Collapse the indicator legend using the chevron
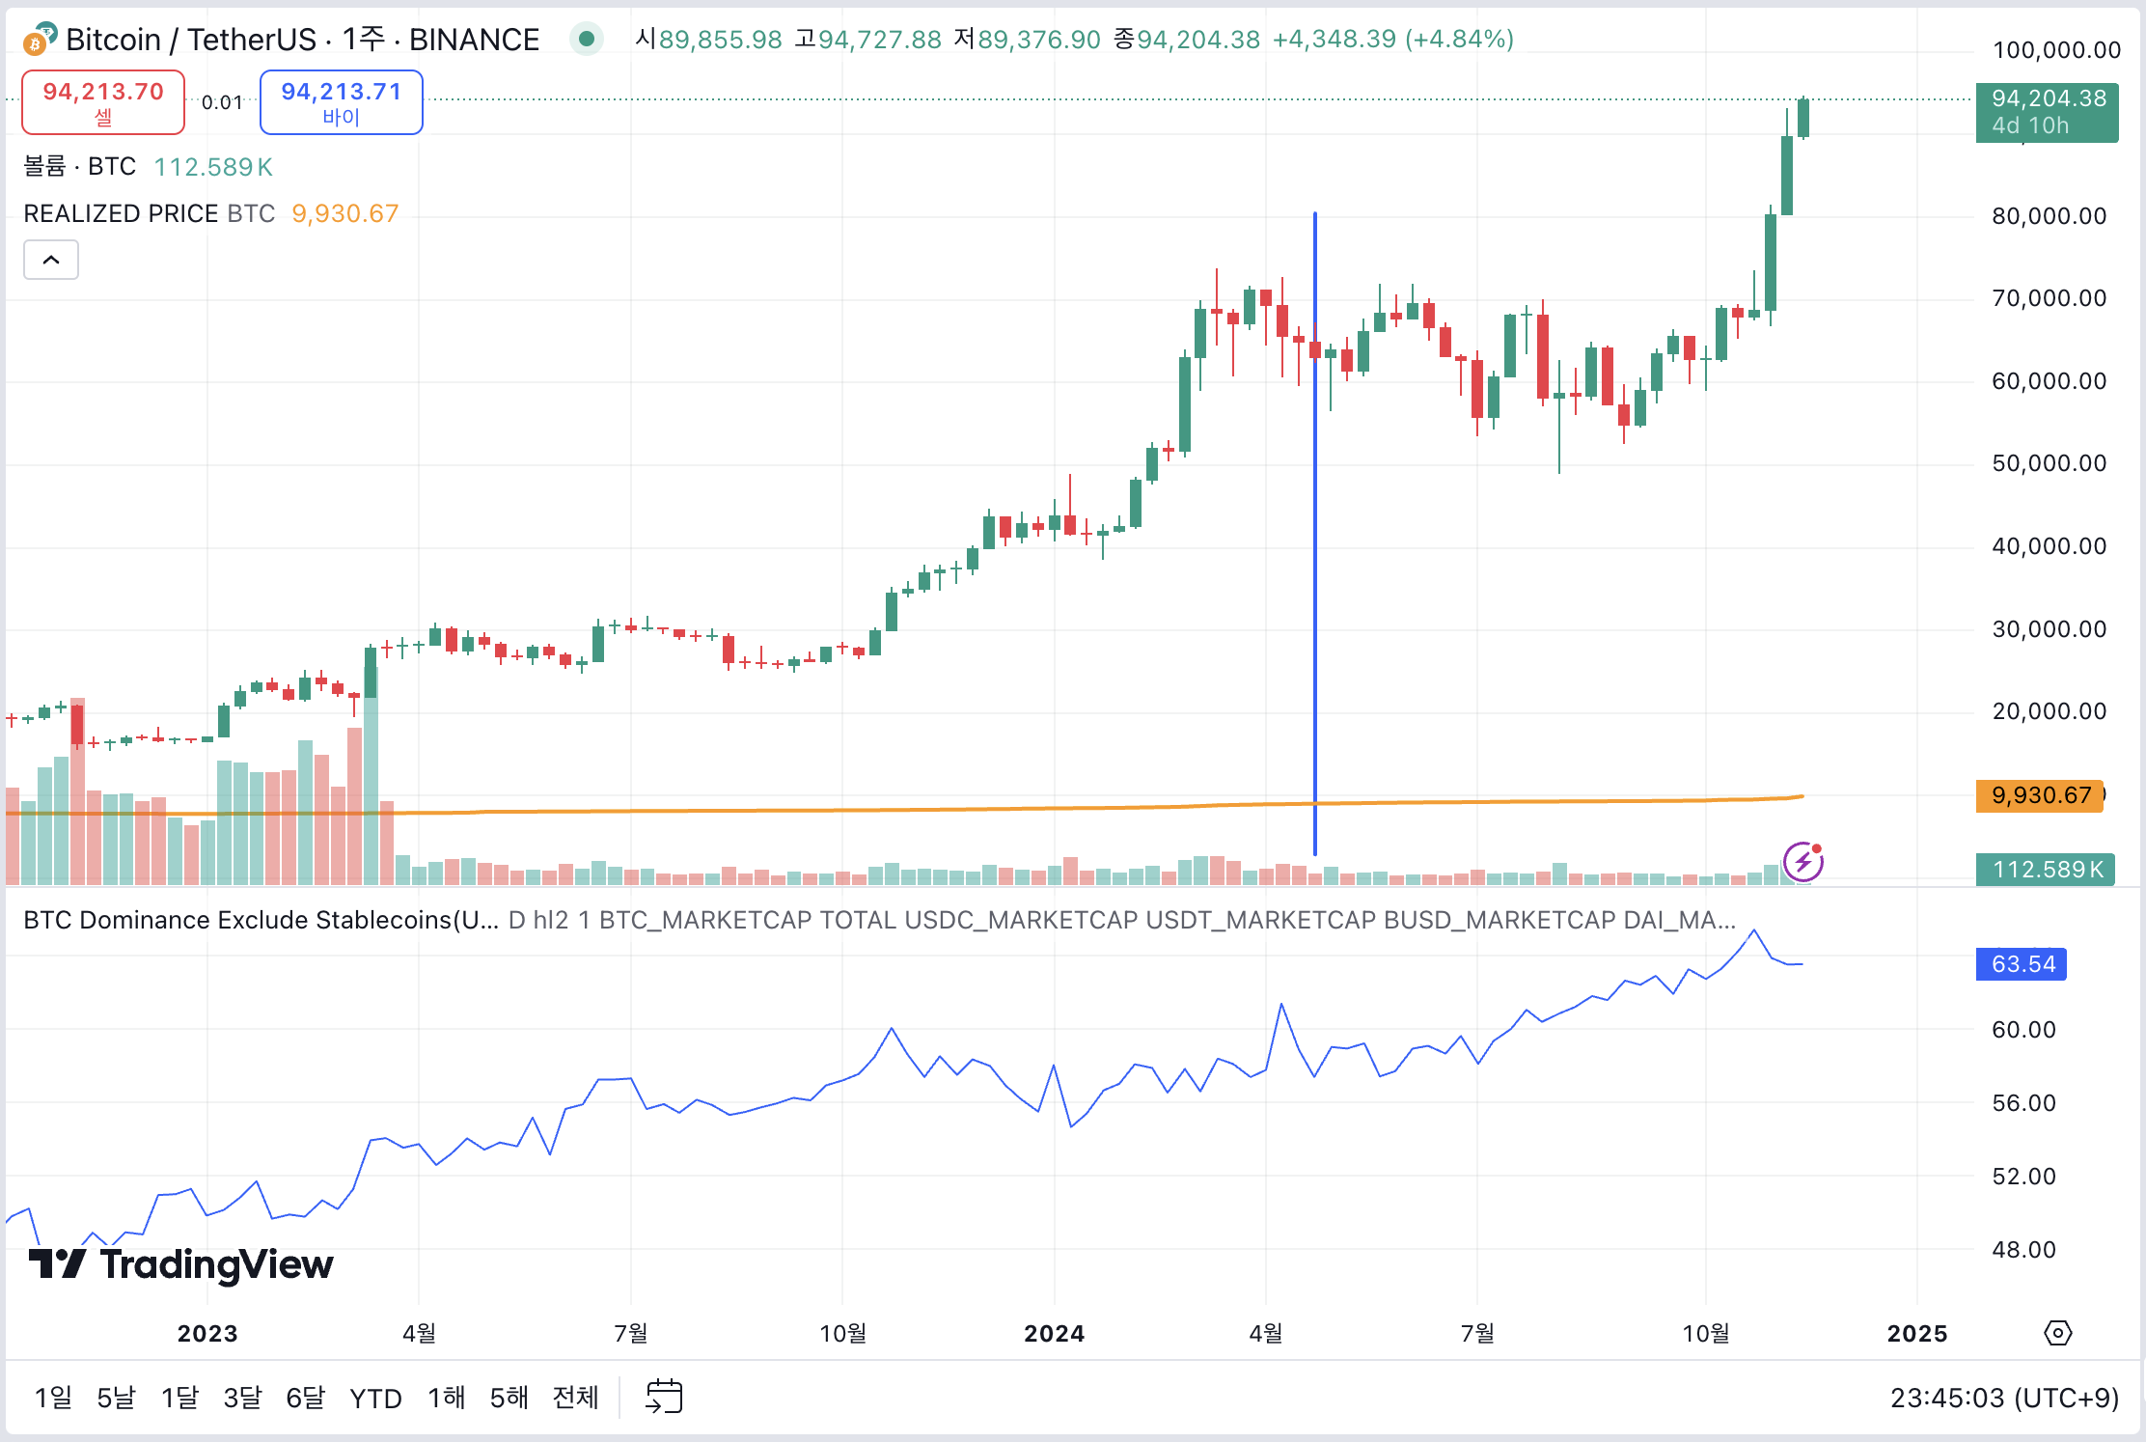This screenshot has height=1442, width=2146. (51, 259)
